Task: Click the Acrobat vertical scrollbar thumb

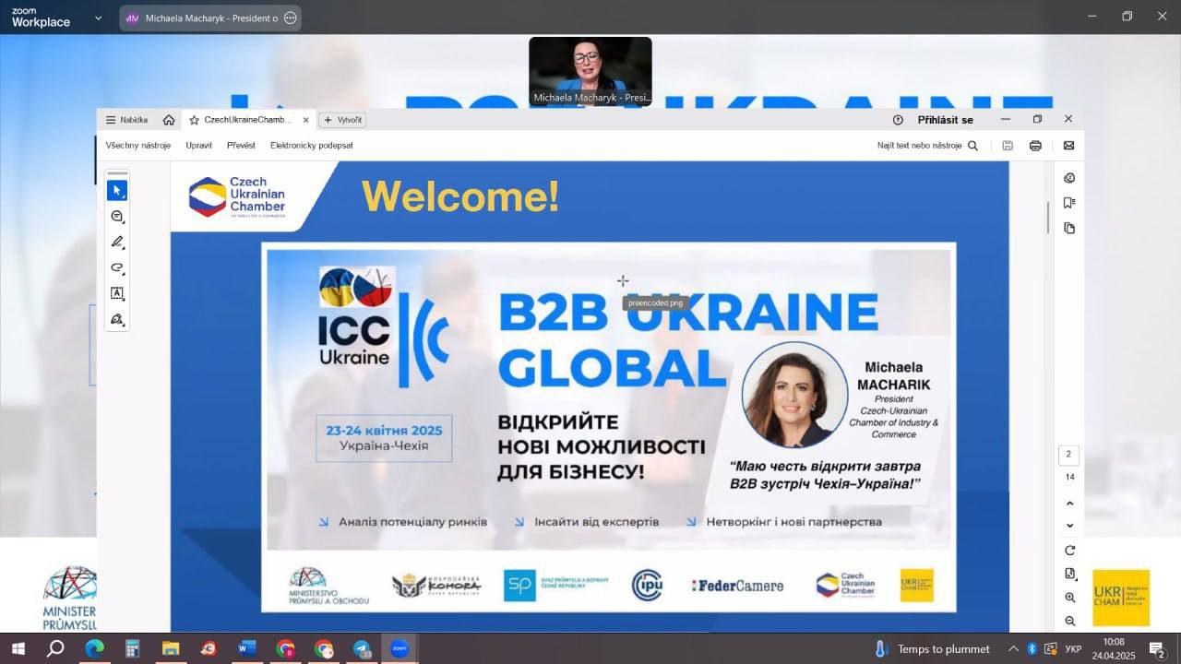Action: tap(1048, 218)
